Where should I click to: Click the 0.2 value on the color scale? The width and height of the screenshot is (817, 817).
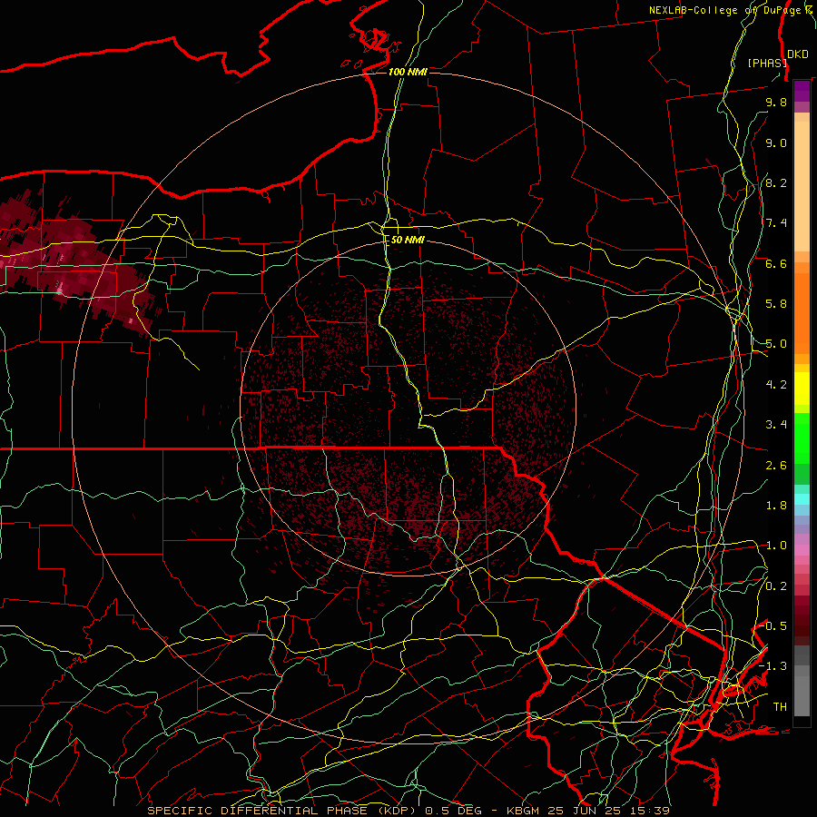tap(776, 586)
